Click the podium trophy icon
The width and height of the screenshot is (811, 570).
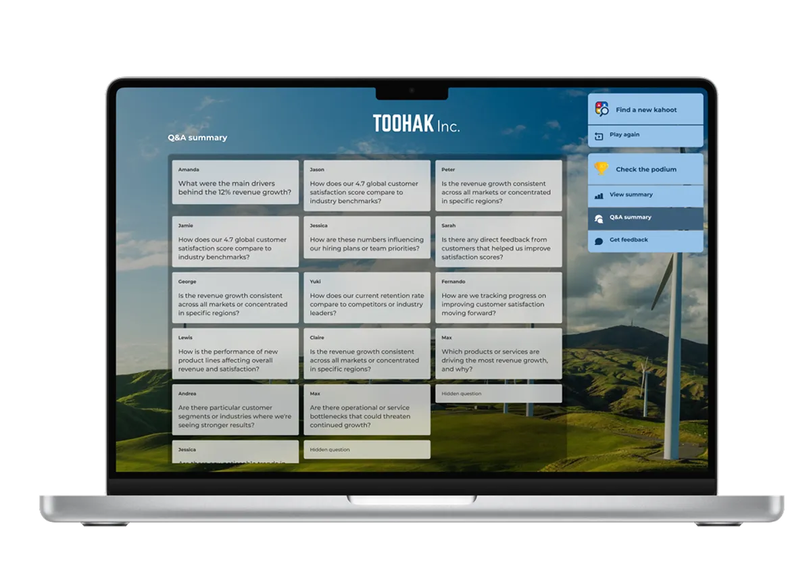click(601, 169)
